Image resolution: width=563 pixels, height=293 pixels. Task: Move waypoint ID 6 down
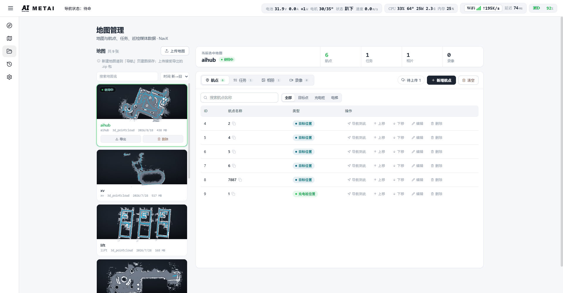398,152
